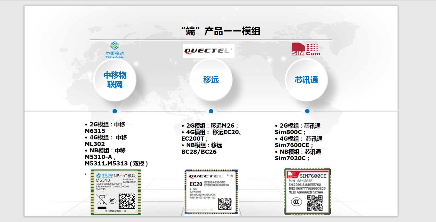Select the blue dot below 移远

pyautogui.click(x=211, y=111)
